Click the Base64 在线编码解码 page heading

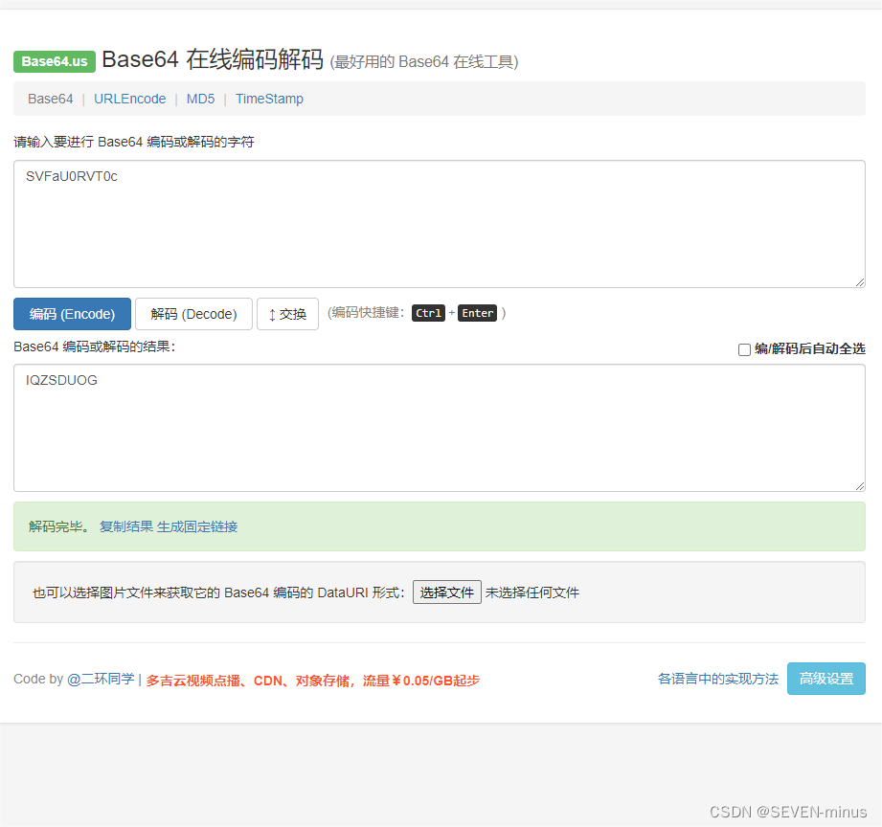(213, 59)
